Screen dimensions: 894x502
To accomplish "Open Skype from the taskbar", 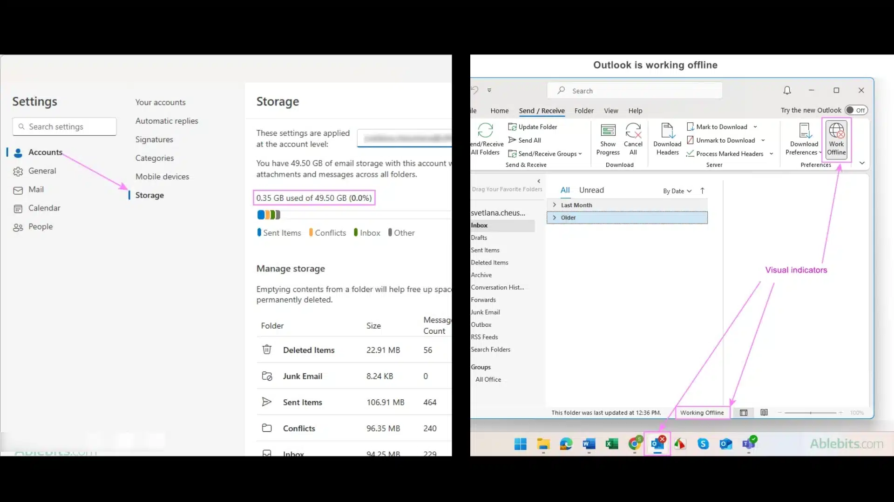I will click(x=703, y=444).
